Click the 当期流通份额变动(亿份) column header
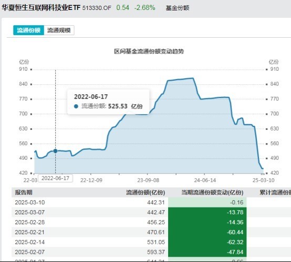Screen dimensions: 291x262 point(212,192)
